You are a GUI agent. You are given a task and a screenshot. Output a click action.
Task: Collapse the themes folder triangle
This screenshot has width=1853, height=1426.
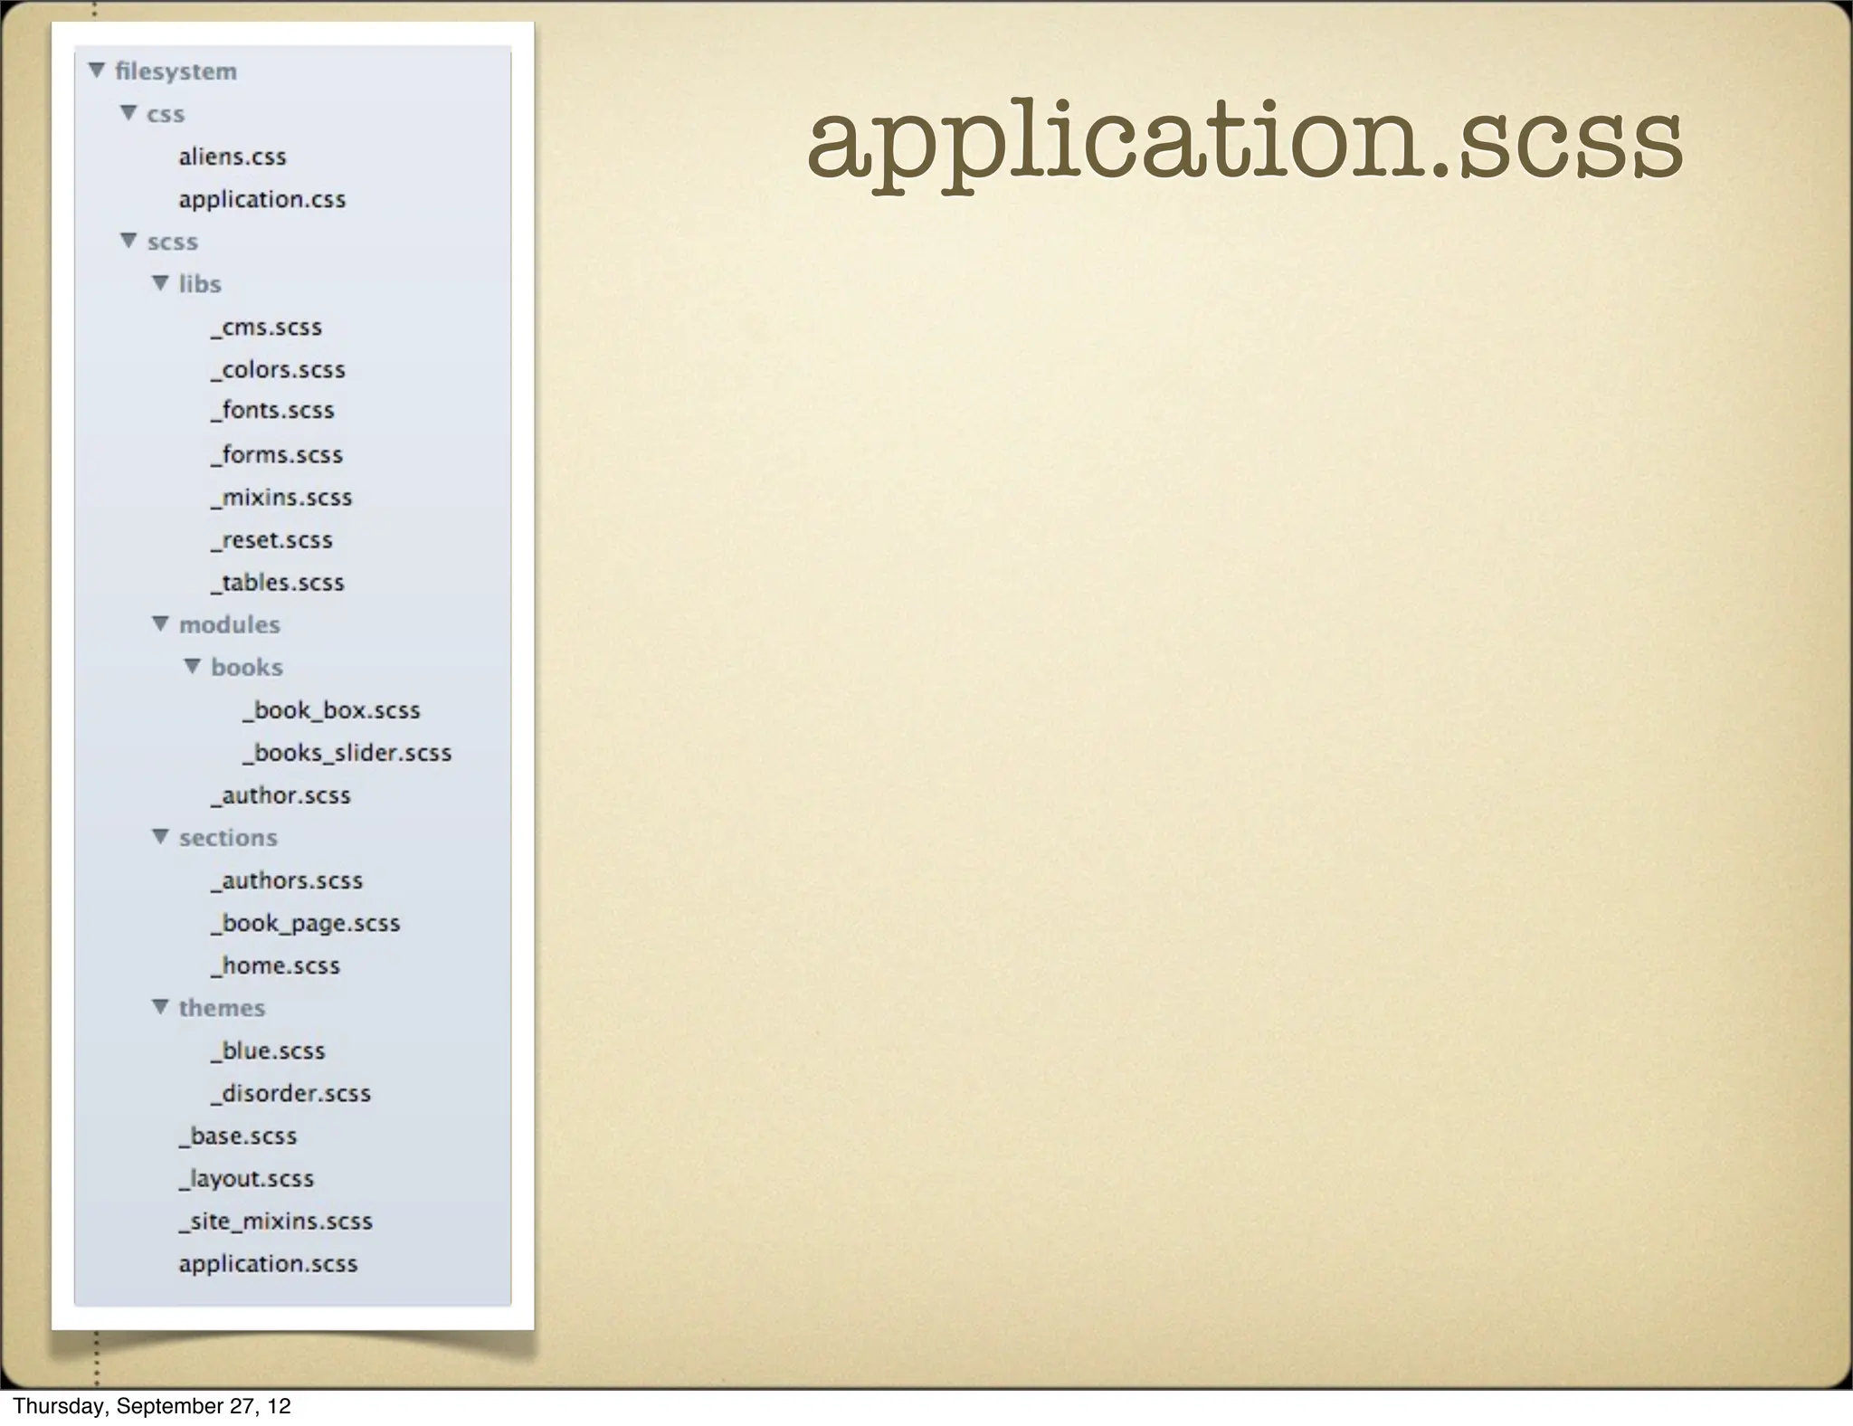point(161,1006)
